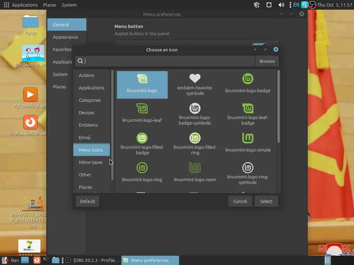Viewport: 354px width, 265px height.
Task: Click the search magnifier icon in icon chooser
Action: [80, 61]
